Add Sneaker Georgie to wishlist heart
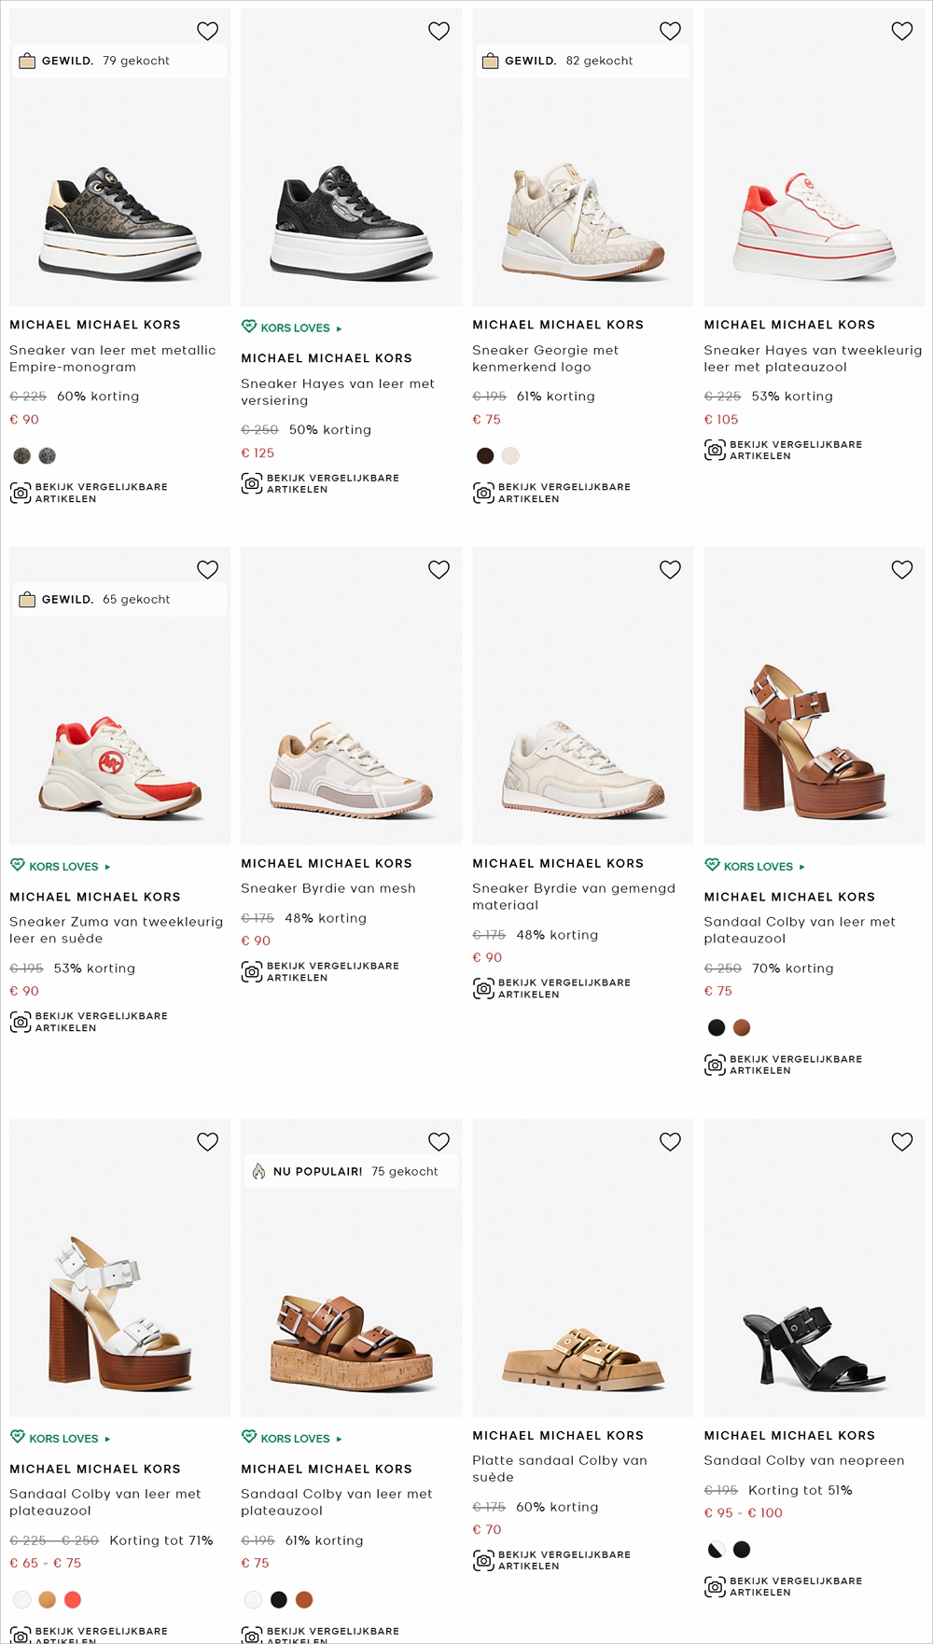933x1644 pixels. click(x=670, y=31)
